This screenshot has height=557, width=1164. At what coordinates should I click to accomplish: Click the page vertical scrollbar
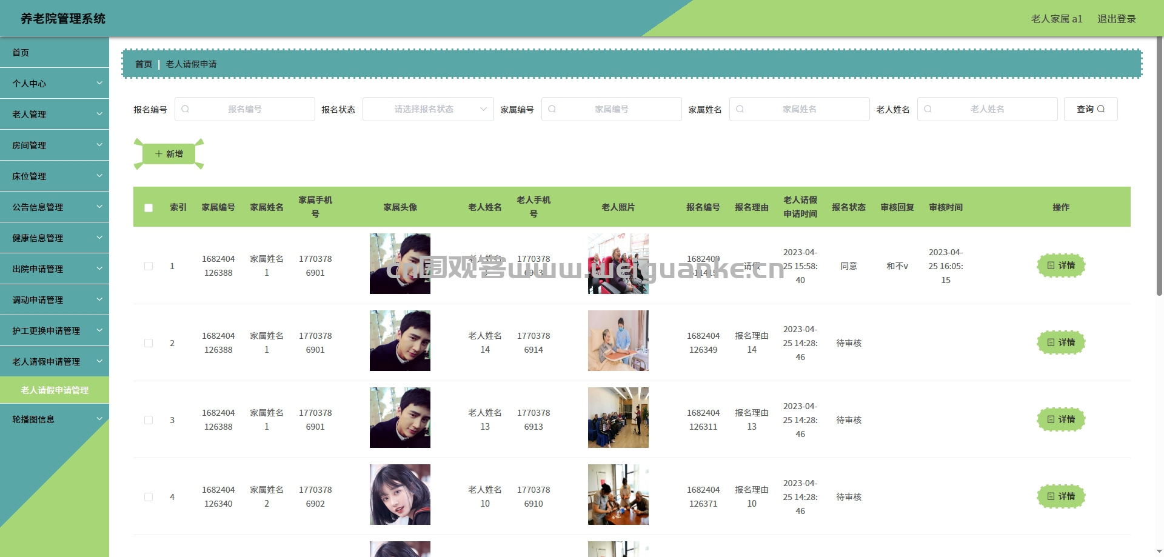(1160, 167)
